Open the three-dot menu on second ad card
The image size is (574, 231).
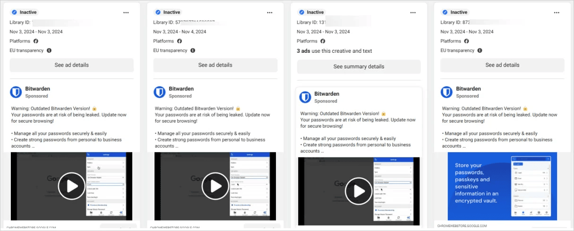pos(269,12)
